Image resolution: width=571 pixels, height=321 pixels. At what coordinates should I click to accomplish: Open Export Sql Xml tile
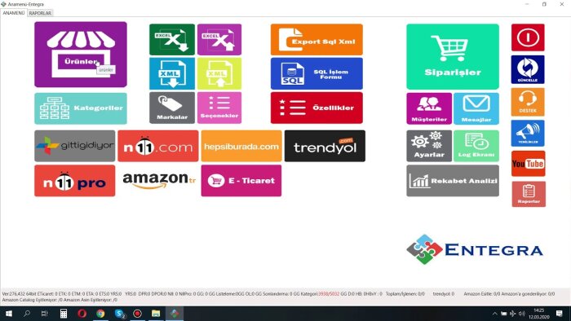316,40
